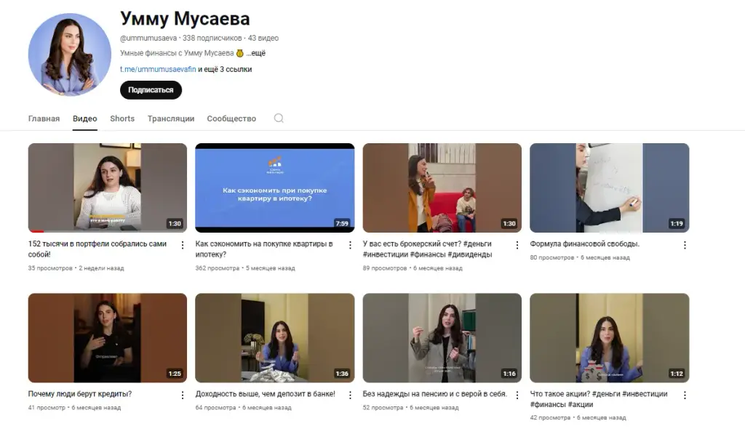Play the thumbnail with red sofa interview
Viewport: 745px width, 434px height.
(442, 188)
